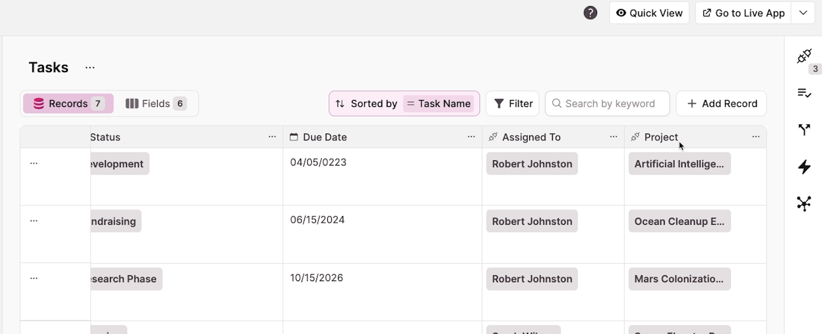822x334 pixels.
Task: Open the Tasks table options menu
Action: [90, 67]
